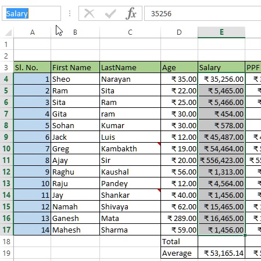This screenshot has width=261, height=261.
Task: Click the Cancel (X) formula bar icon
Action: (x=89, y=13)
